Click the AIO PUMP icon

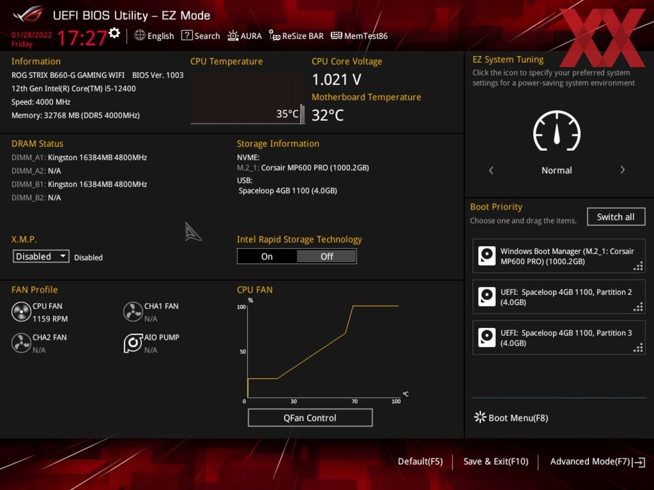tap(133, 343)
